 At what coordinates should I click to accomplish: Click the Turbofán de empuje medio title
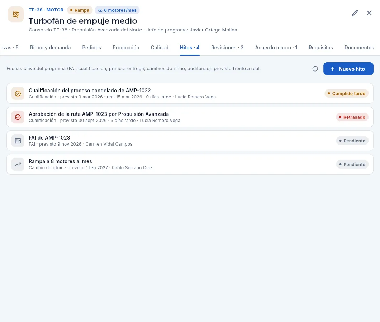tap(83, 21)
